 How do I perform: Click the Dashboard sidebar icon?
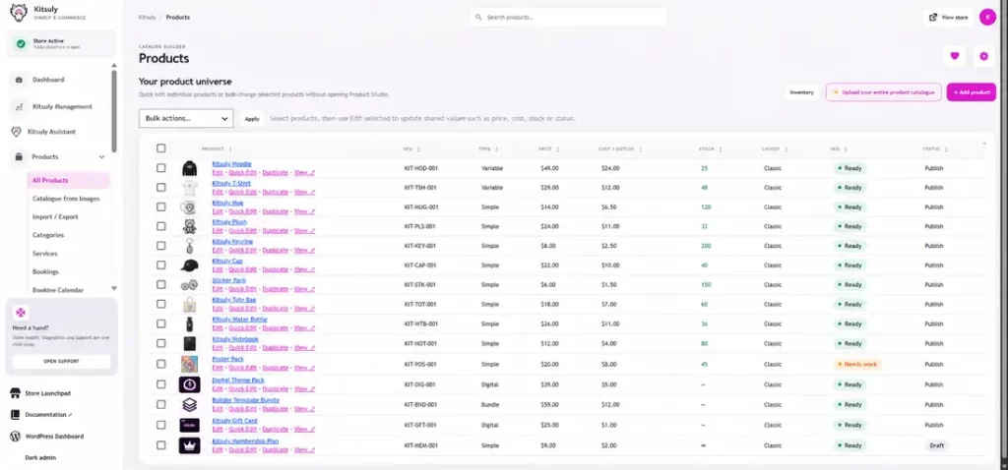click(20, 80)
